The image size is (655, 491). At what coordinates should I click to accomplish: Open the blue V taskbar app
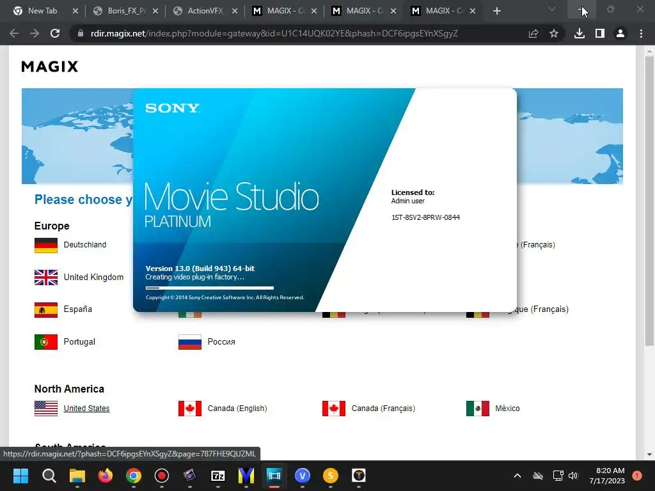[303, 476]
